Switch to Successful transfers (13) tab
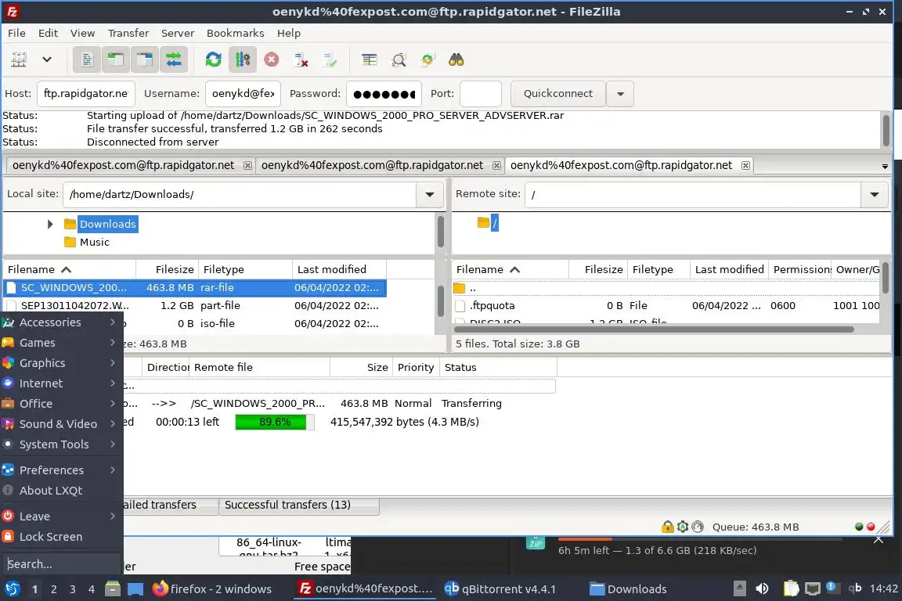902x601 pixels. point(298,505)
